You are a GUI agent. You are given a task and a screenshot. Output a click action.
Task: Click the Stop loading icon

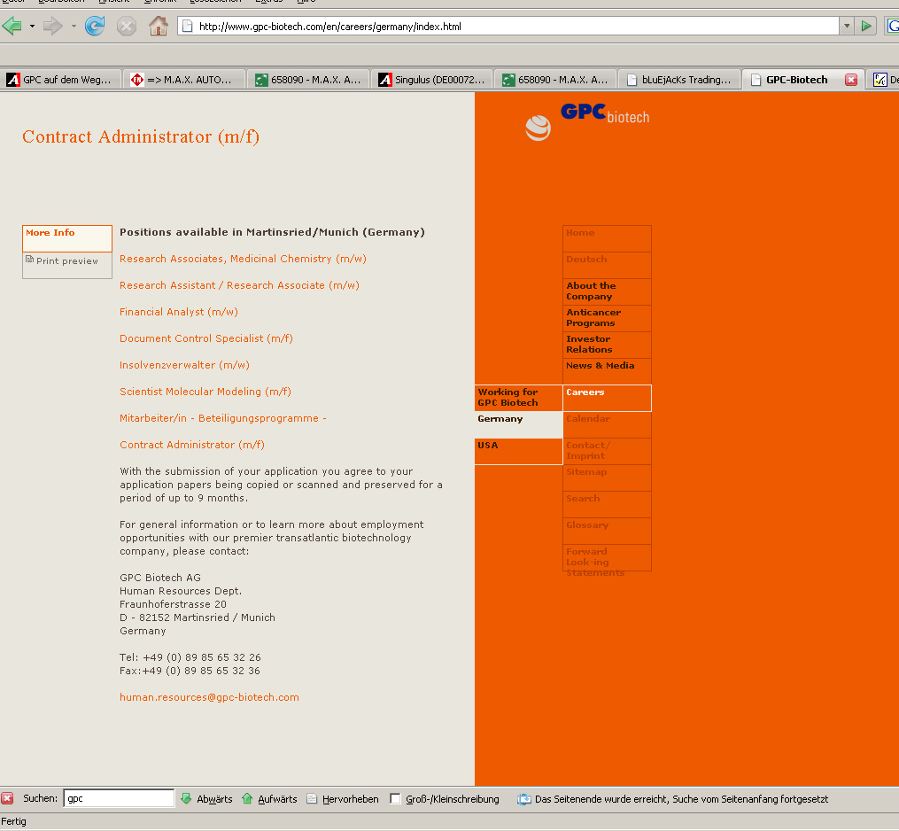(x=126, y=26)
